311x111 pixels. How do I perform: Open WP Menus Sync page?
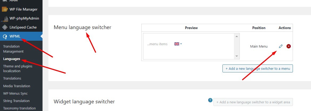(15, 94)
